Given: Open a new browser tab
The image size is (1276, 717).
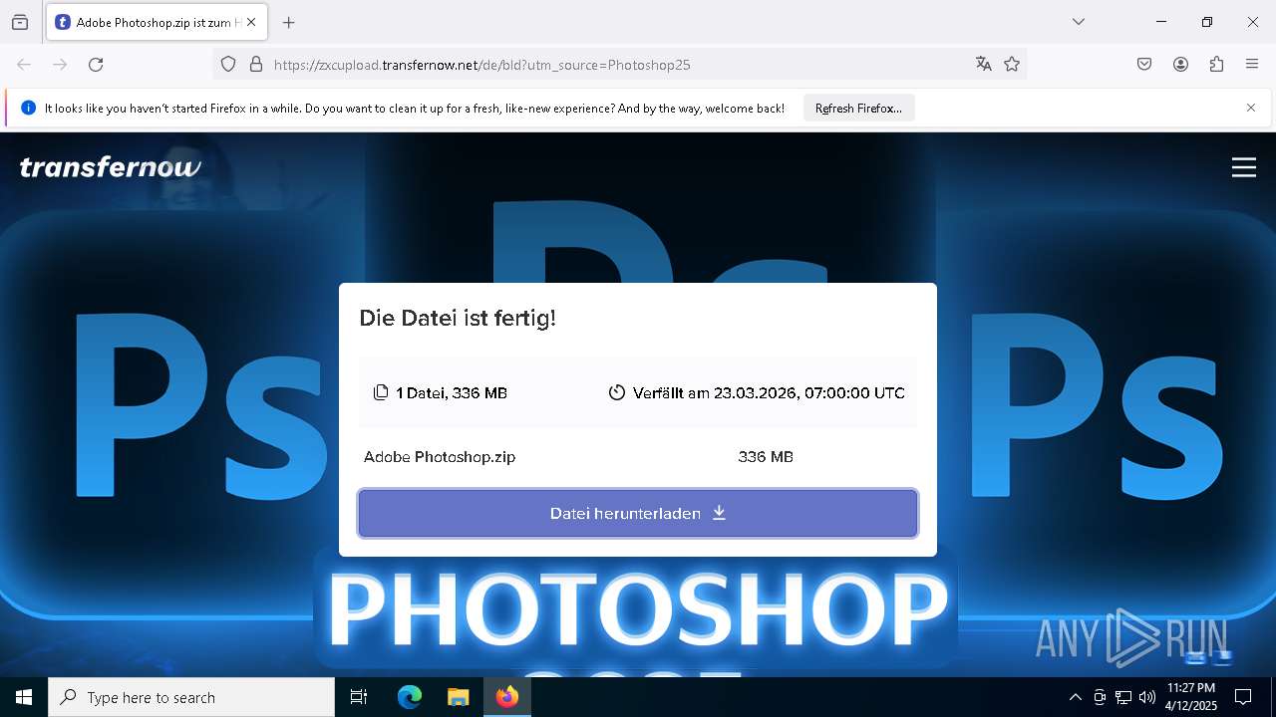Looking at the screenshot, I should pyautogui.click(x=289, y=22).
